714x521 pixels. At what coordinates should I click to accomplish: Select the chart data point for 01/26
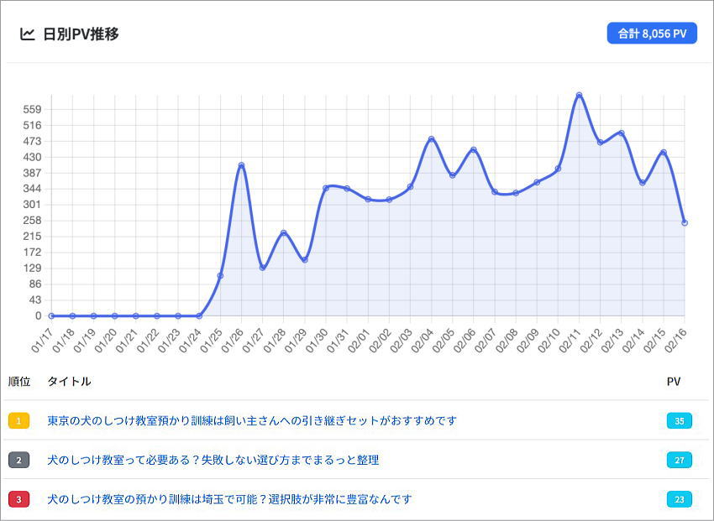coord(241,165)
